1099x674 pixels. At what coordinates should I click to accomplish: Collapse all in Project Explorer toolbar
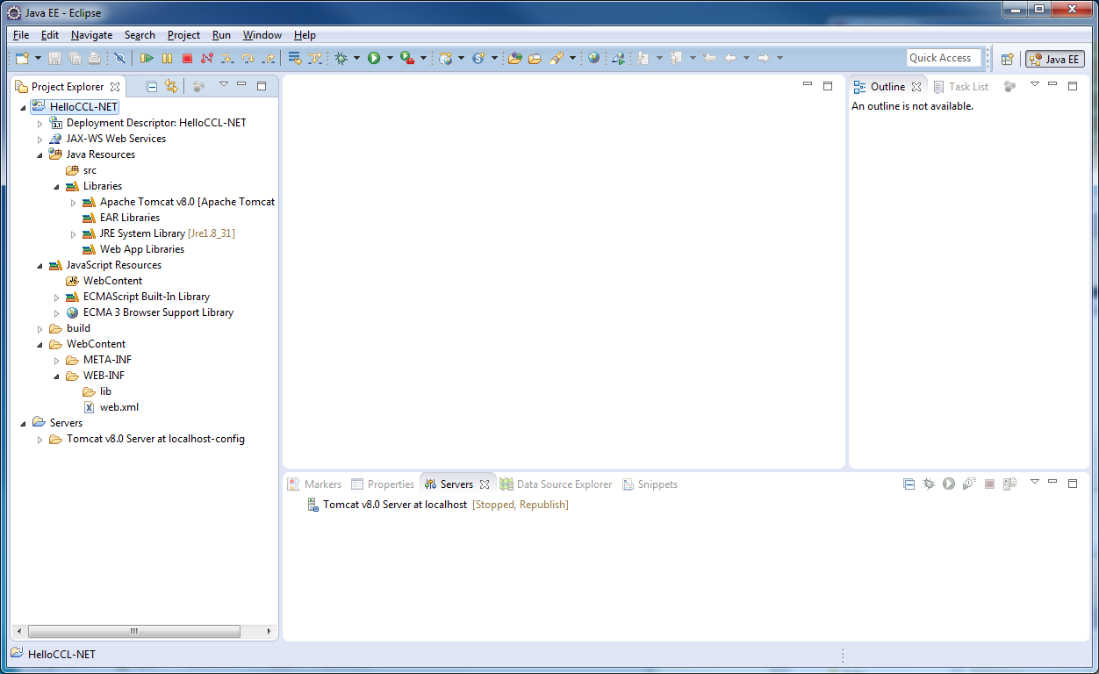pyautogui.click(x=151, y=86)
